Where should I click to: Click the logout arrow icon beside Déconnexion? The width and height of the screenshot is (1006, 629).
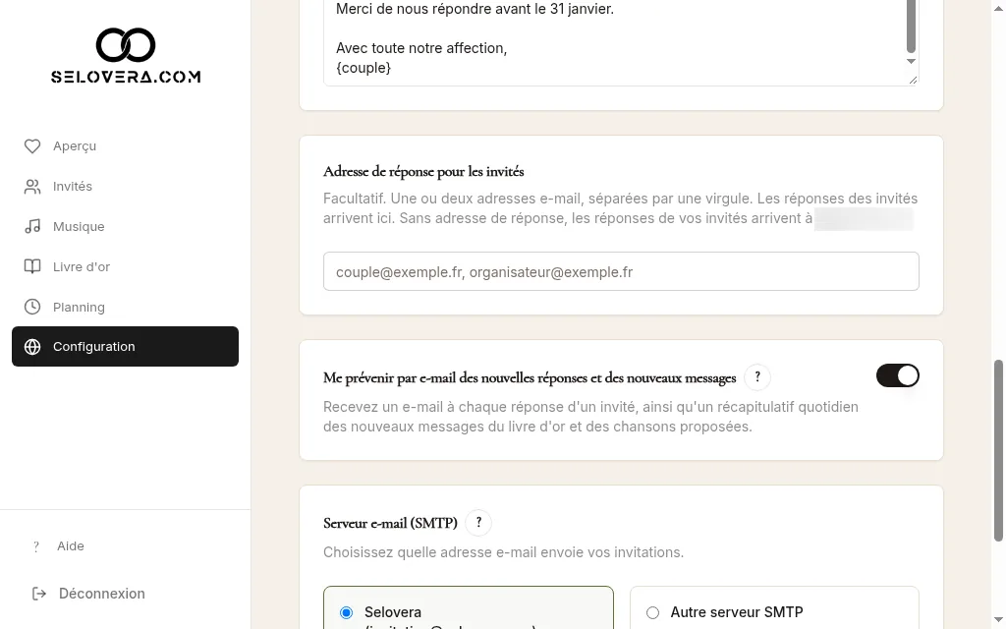pyautogui.click(x=39, y=594)
